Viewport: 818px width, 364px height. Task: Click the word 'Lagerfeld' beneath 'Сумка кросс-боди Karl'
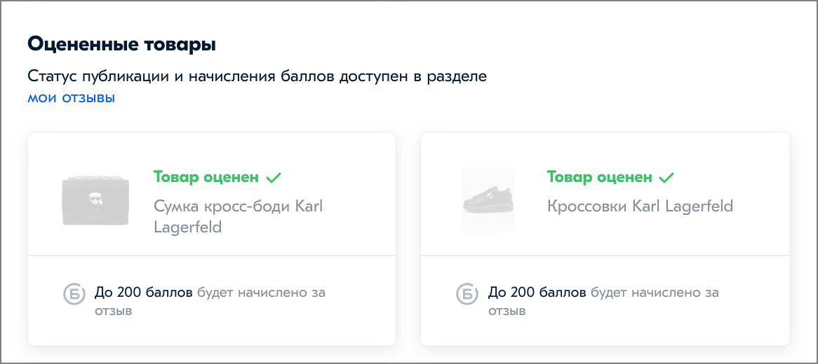pyautogui.click(x=188, y=227)
